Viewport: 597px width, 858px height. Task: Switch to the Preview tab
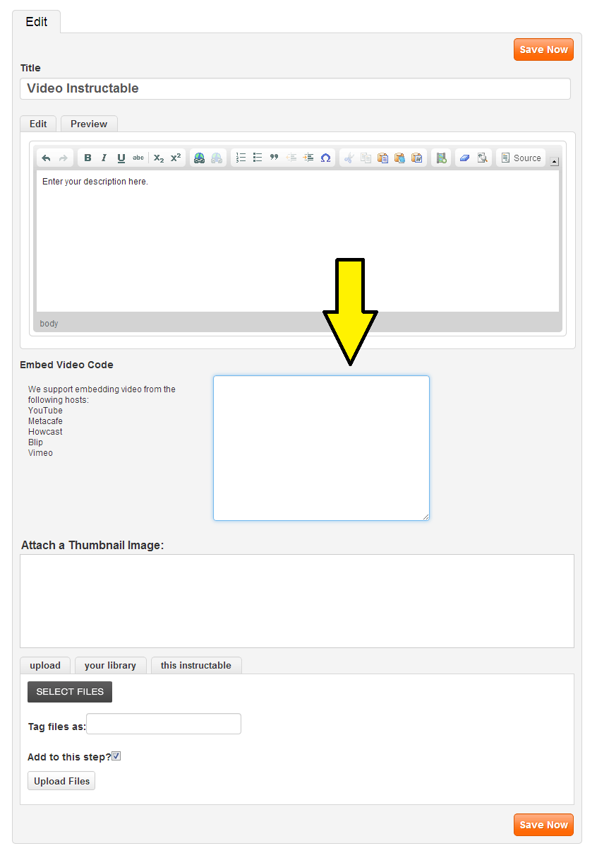point(89,124)
